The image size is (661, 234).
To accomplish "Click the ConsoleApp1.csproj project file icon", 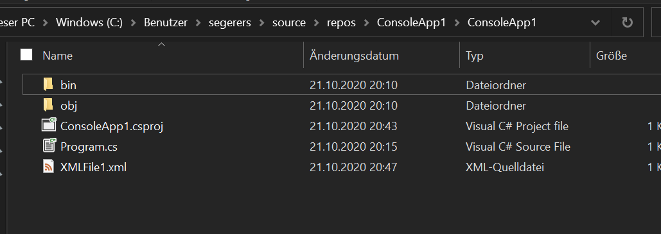I will click(49, 126).
